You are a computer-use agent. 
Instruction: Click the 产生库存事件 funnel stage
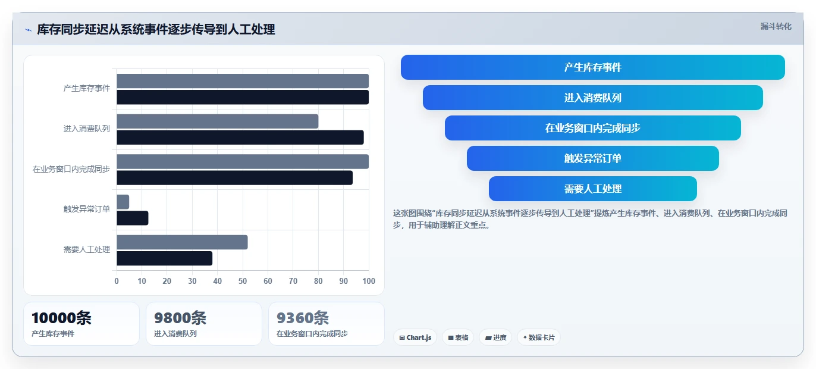click(593, 67)
